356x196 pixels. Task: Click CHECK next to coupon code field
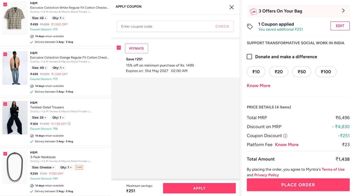coord(222,26)
